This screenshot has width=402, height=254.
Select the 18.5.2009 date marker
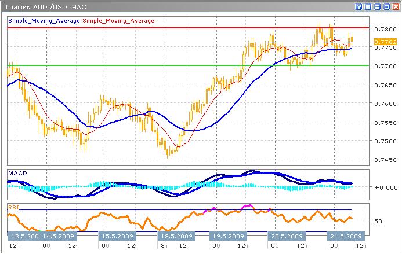(175, 237)
